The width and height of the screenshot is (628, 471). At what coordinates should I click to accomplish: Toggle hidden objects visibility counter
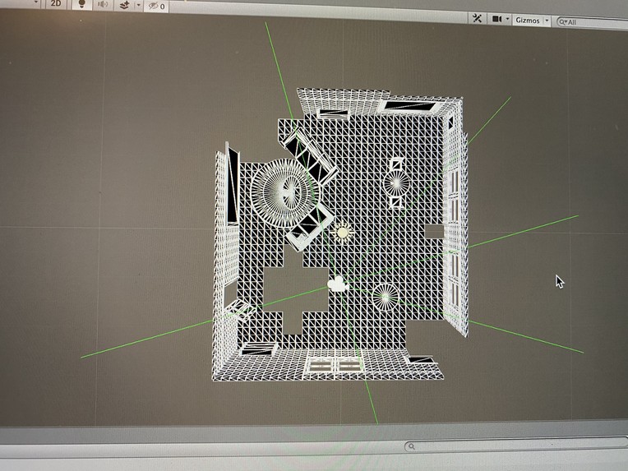(157, 6)
